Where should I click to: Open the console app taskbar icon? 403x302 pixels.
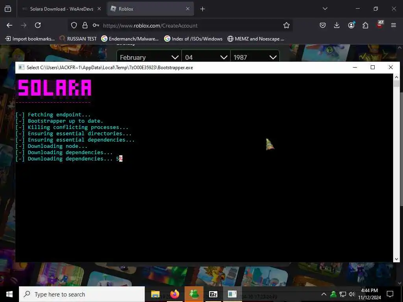(232, 294)
